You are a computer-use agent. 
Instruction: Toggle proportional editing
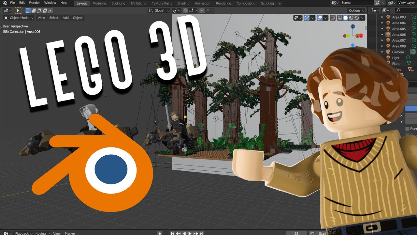click(x=202, y=10)
